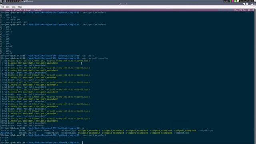Switch to the 2:bash window in the status line
This screenshot has width=256, height=144.
18,10
